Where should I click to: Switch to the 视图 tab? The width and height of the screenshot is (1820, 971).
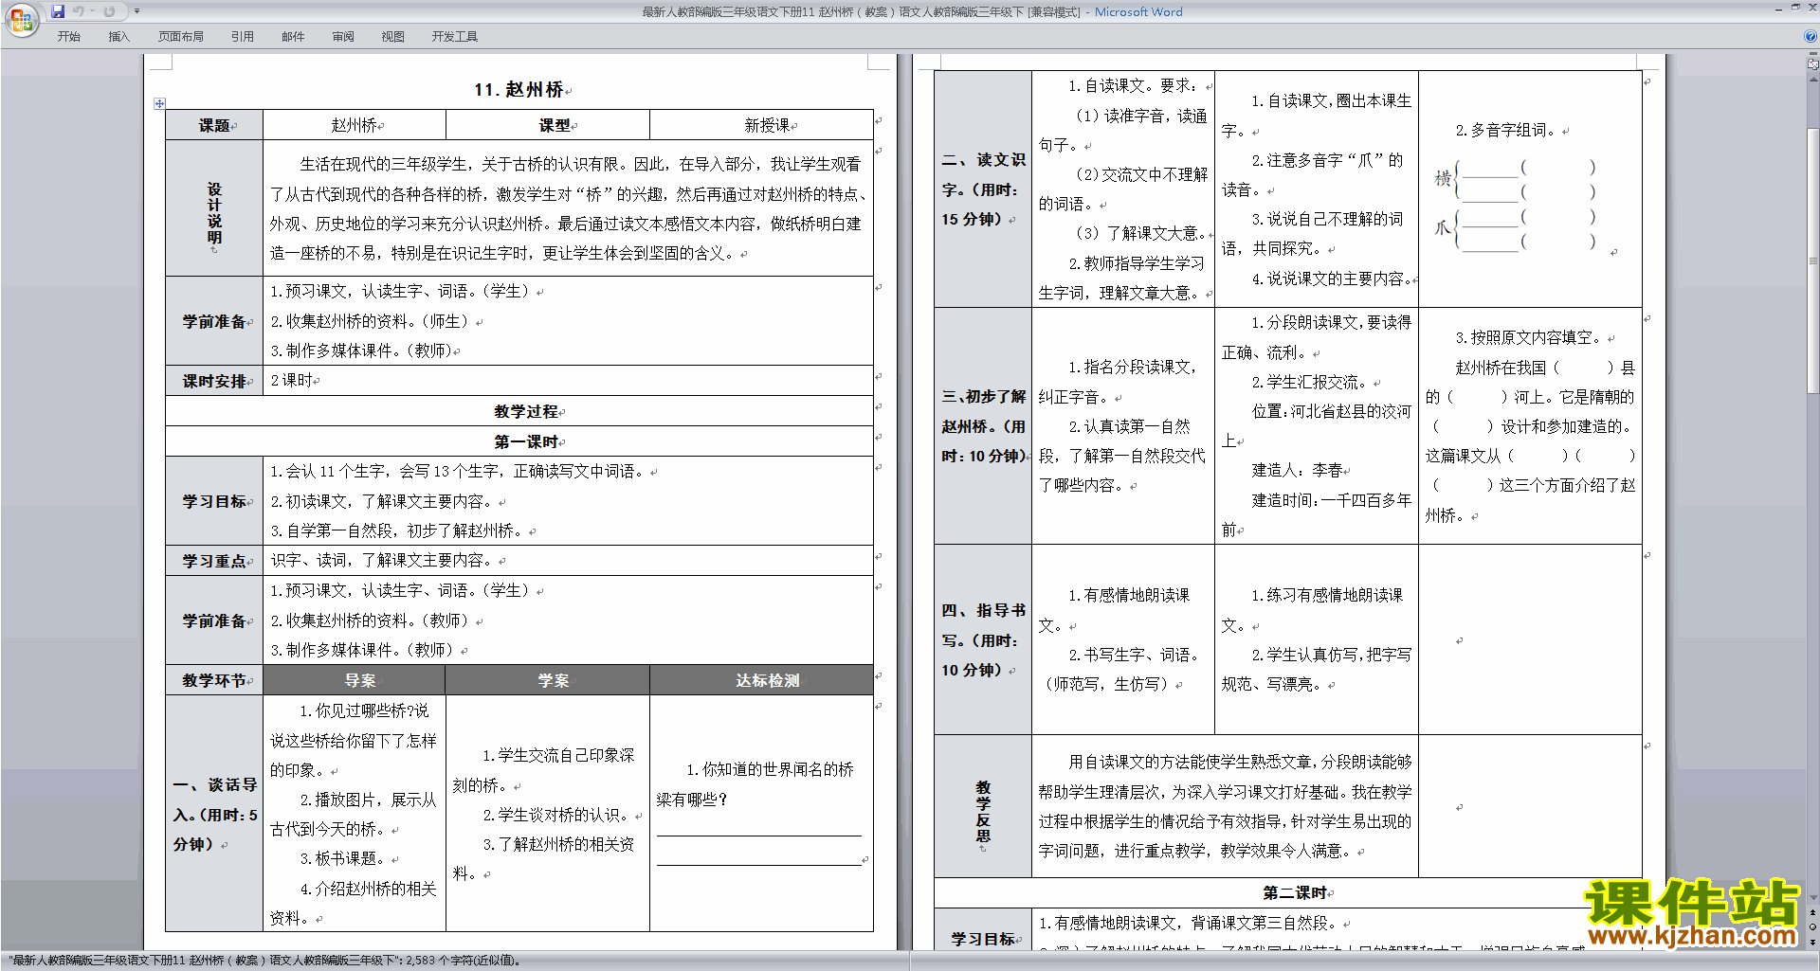[x=392, y=36]
